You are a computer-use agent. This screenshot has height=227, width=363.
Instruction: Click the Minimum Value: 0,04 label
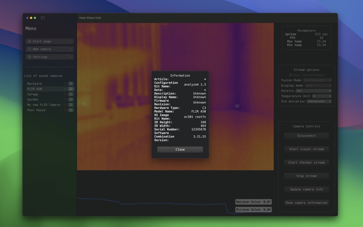tap(253, 210)
